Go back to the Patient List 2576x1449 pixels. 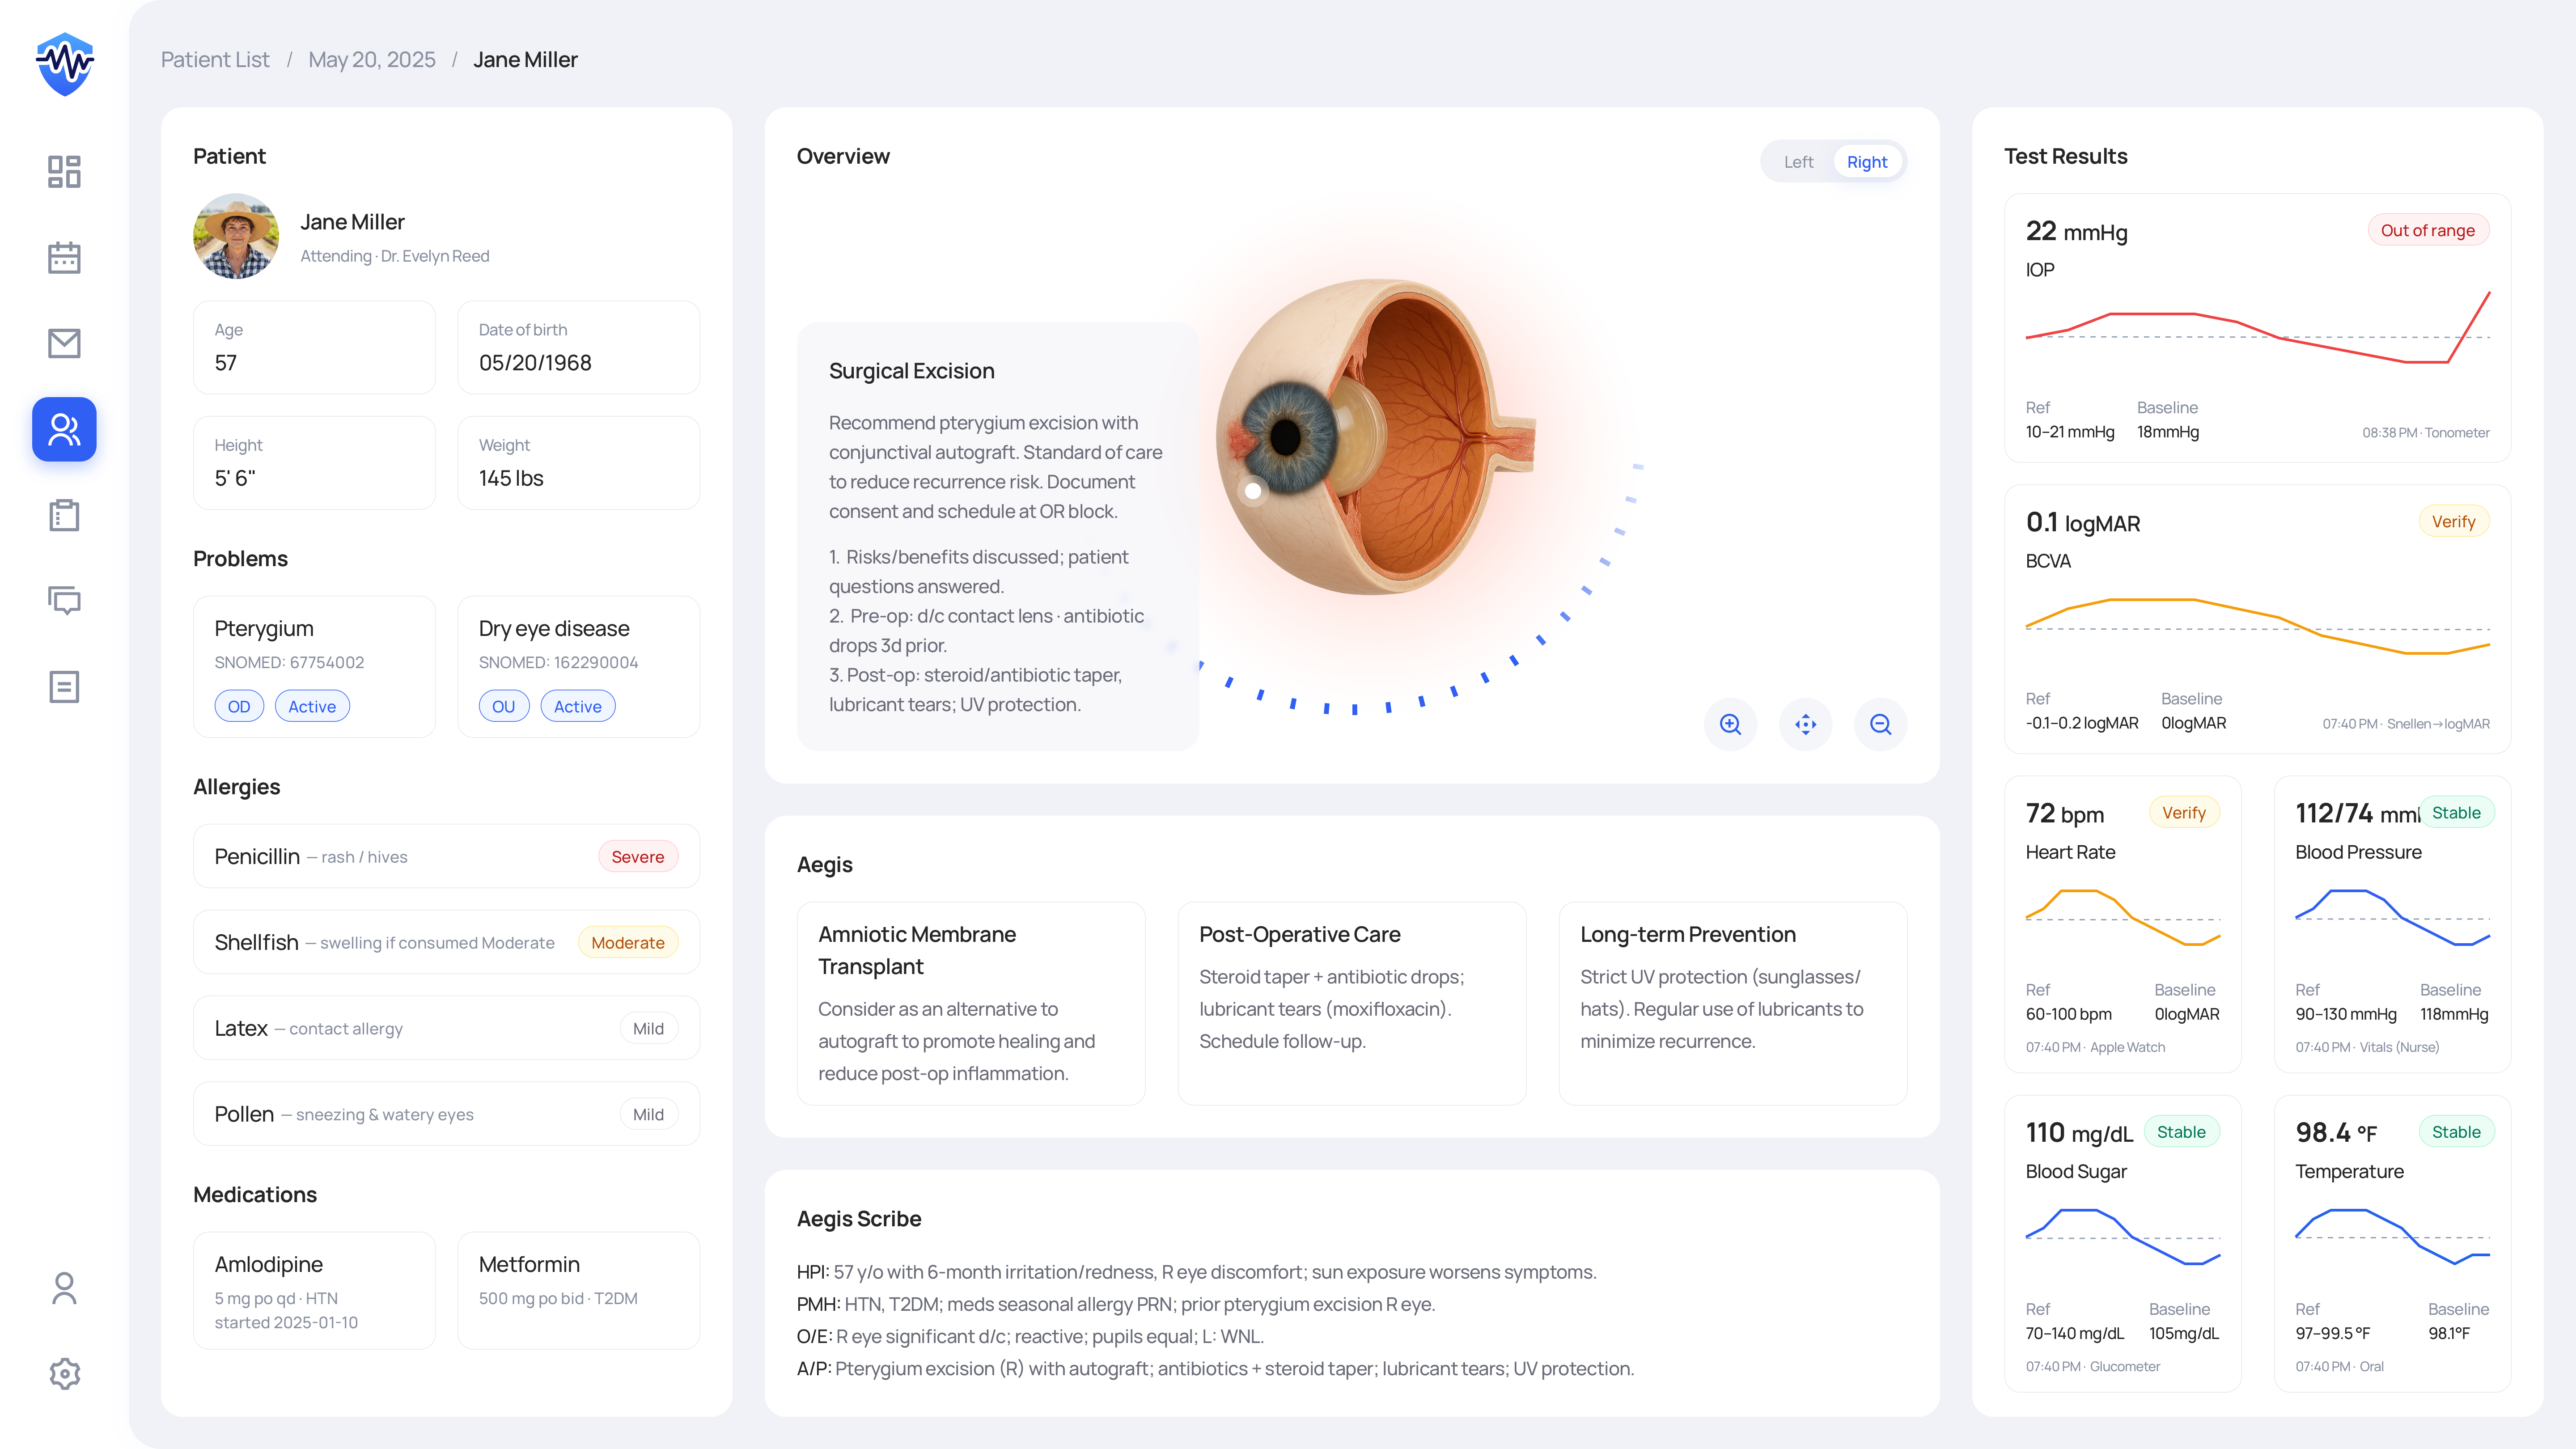click(215, 59)
